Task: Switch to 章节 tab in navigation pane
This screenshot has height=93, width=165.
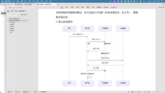Action: point(12,11)
